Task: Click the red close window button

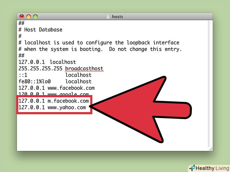Action: (22, 16)
